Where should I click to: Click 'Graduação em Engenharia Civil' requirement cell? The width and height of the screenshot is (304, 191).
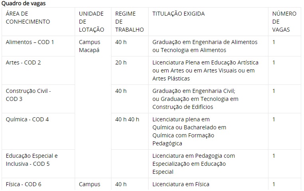click(x=208, y=99)
